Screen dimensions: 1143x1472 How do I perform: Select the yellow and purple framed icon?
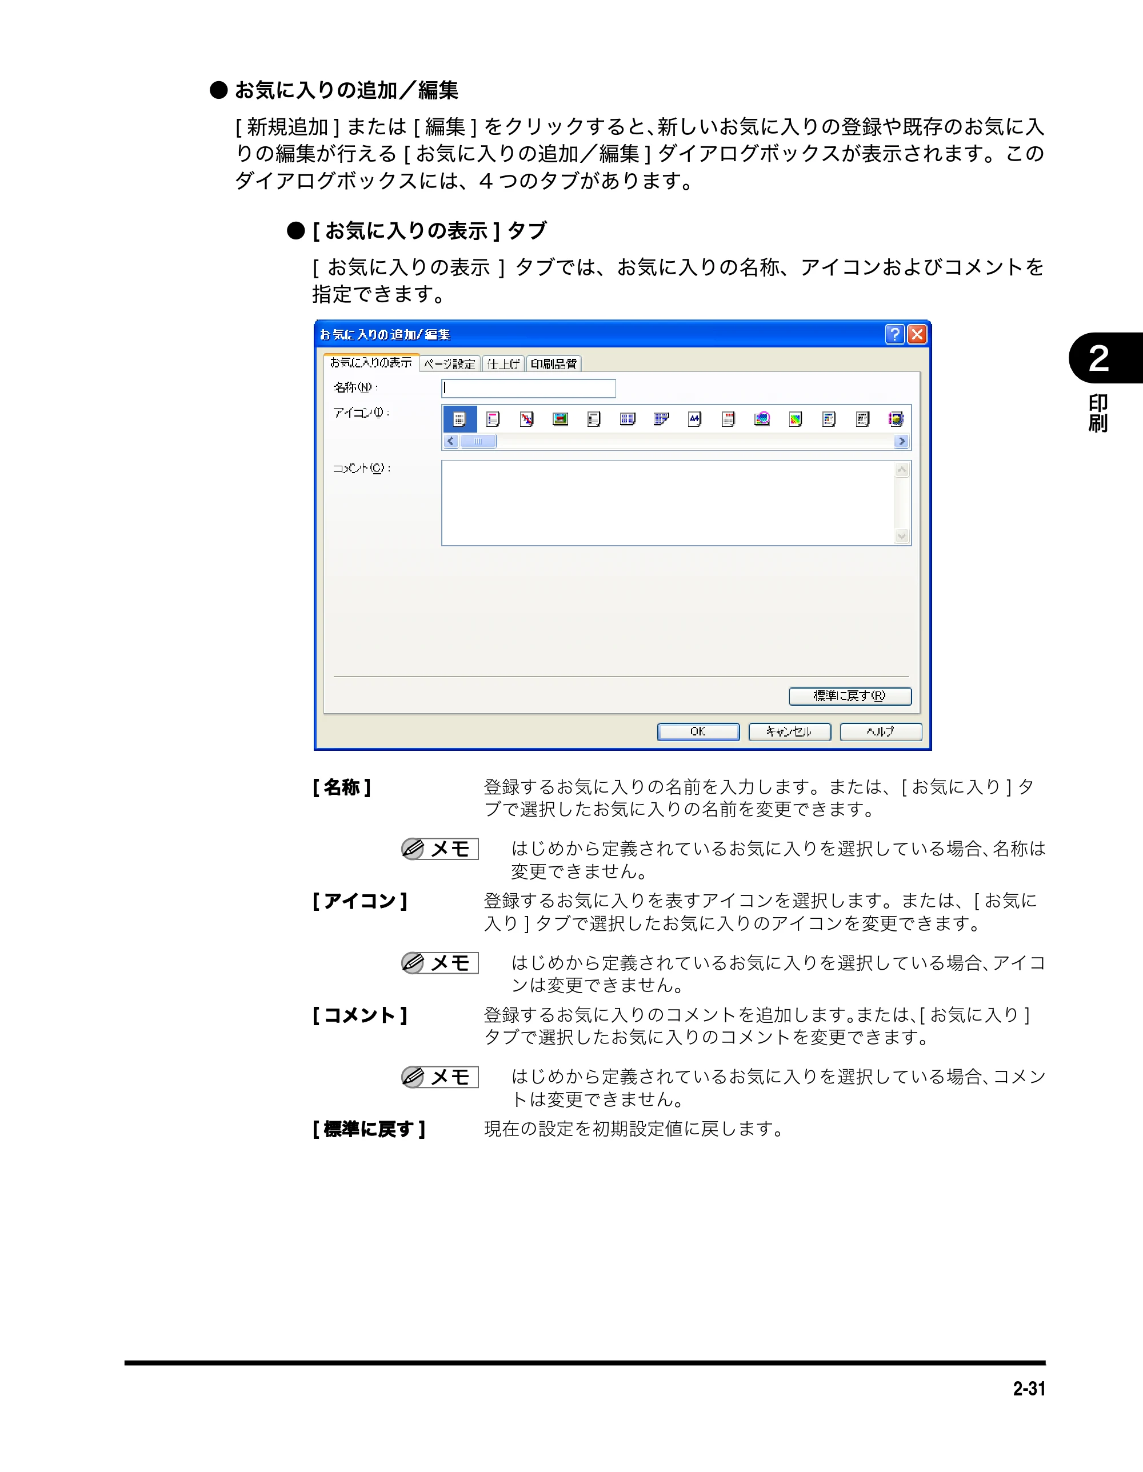pyautogui.click(x=896, y=419)
